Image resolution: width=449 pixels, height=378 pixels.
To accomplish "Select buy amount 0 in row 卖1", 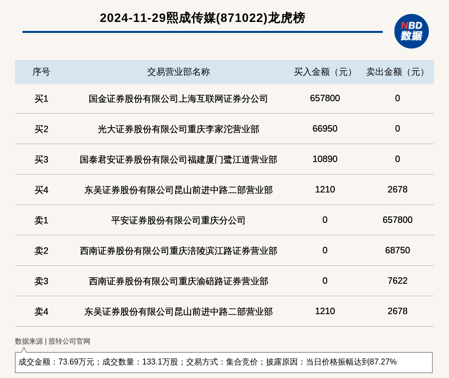I will (325, 220).
